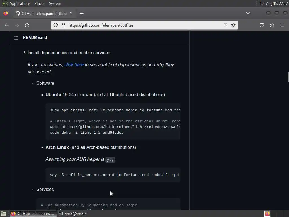Click '# For automatically launching mpd' comment
The image size is (289, 217).
coord(89,205)
